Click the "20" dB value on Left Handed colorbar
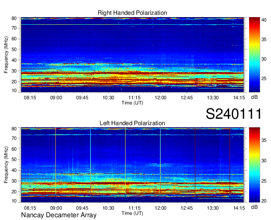Viewport: 271px width, 220px height. click(x=264, y=201)
